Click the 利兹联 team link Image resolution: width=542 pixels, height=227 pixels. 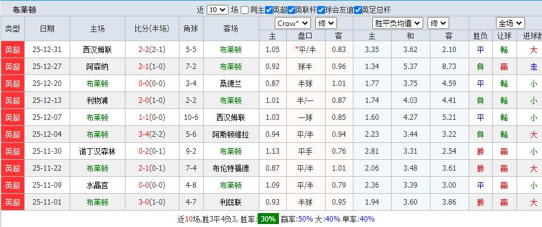(230, 202)
